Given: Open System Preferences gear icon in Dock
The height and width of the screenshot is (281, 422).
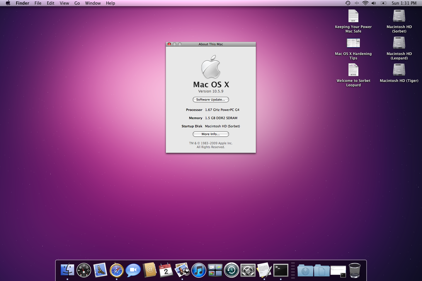Looking at the screenshot, I should click(248, 270).
